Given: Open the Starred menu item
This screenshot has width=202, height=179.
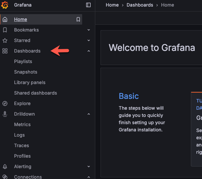Looking at the screenshot, I should [x=22, y=40].
